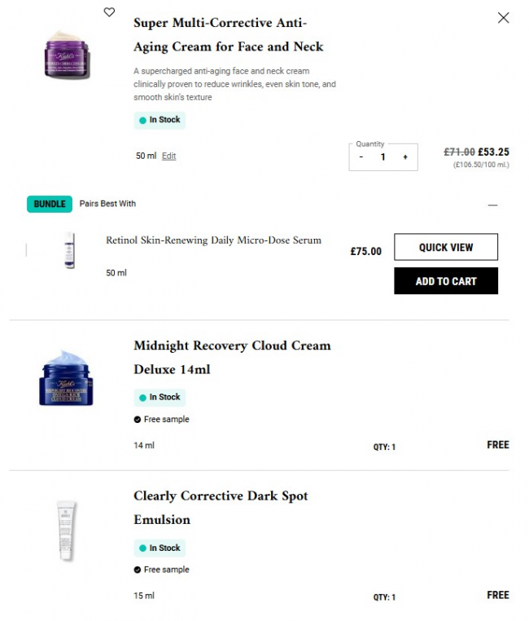
Task: Collapse the Pairs Best With bundle section
Action: tap(492, 205)
